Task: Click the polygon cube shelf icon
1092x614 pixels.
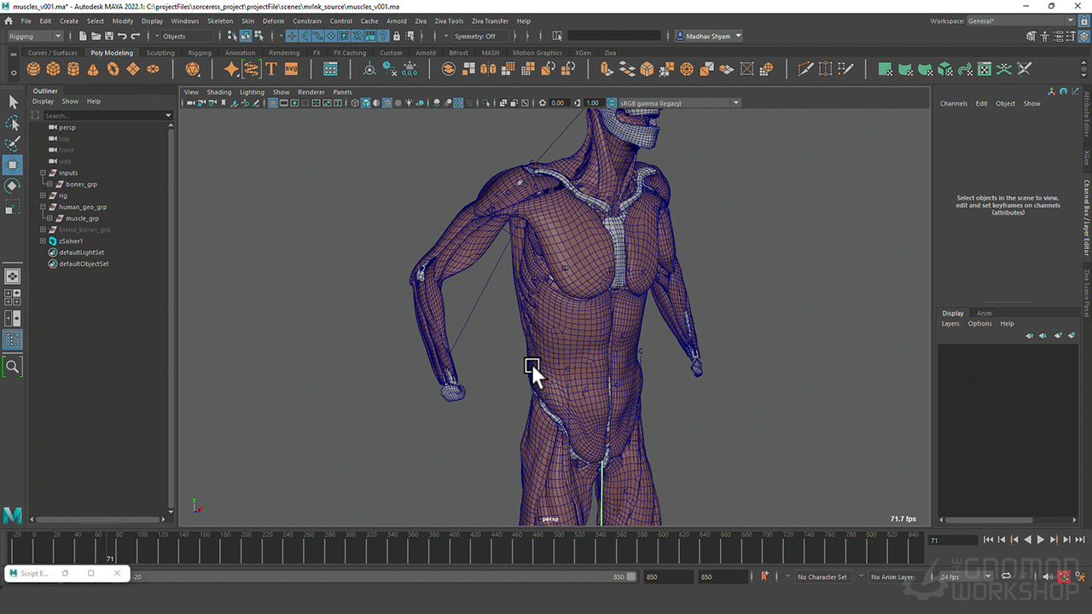Action: pyautogui.click(x=53, y=69)
